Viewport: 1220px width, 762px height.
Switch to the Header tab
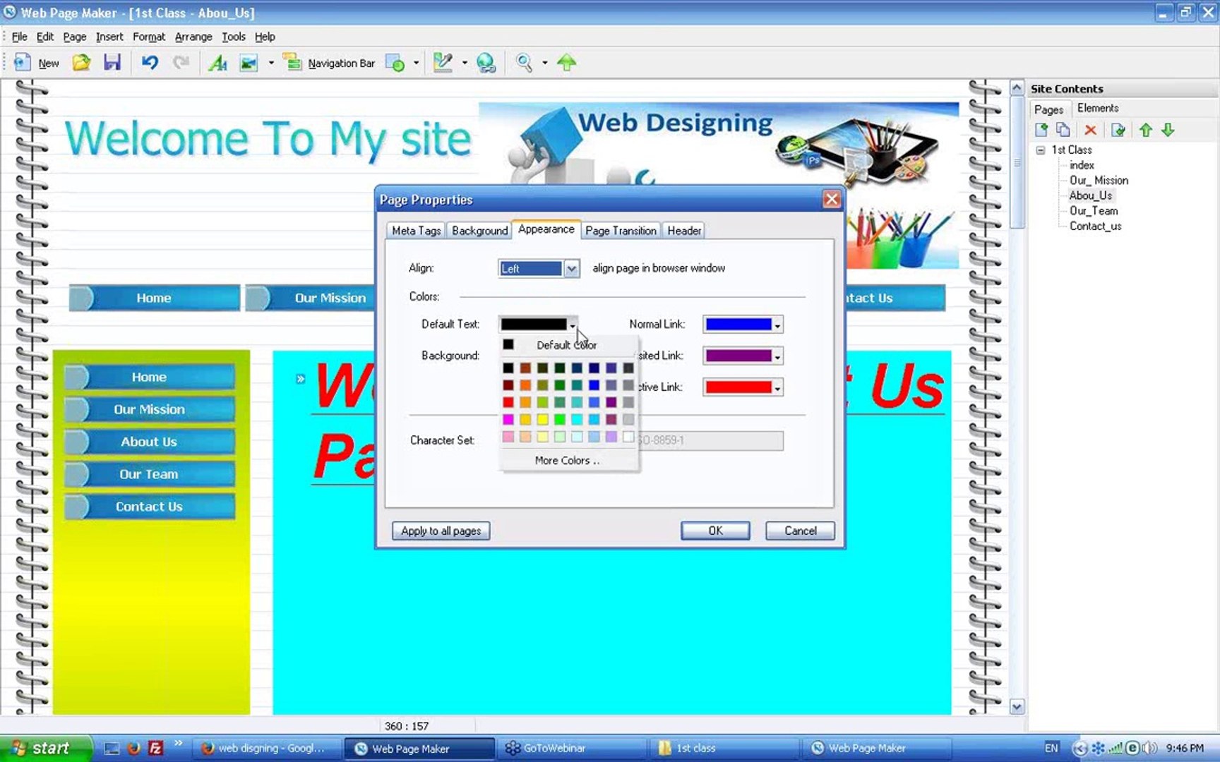click(x=684, y=231)
